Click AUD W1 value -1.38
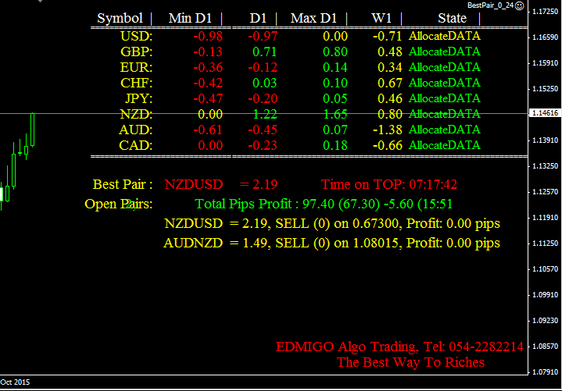 click(x=387, y=130)
